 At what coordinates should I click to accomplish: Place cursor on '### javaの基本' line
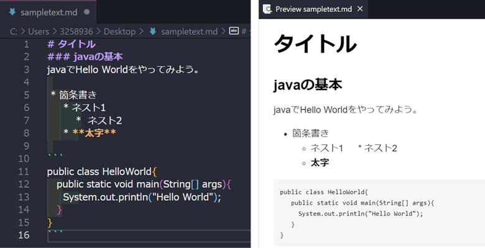(85, 57)
